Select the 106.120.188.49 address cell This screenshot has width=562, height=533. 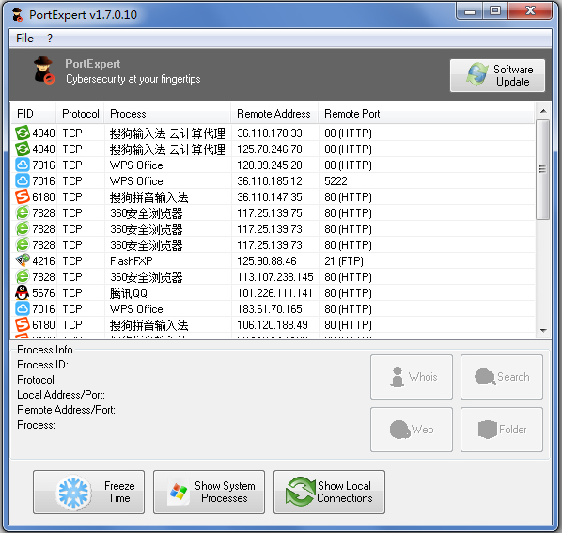click(273, 324)
